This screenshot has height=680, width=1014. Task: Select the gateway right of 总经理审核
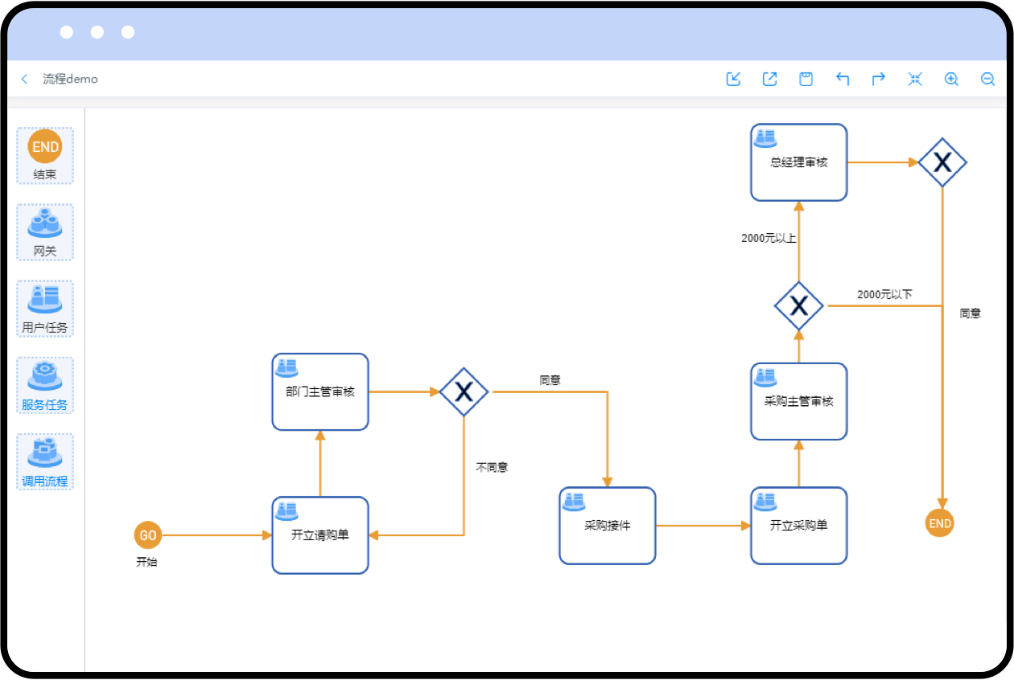942,162
